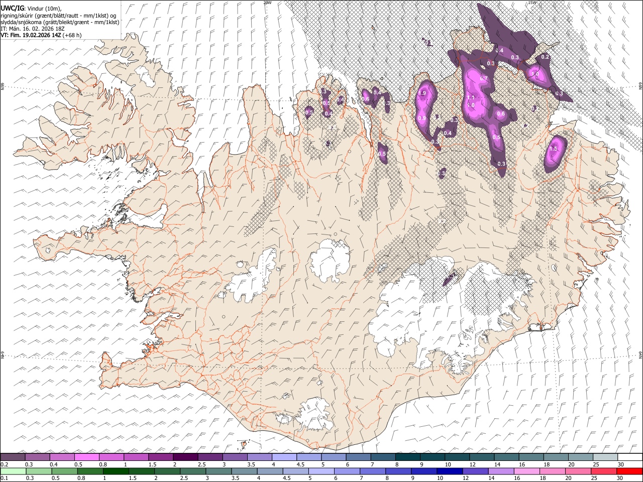Click the deepest blue 10 lower-row swatch
This screenshot has width=643, height=482.
pyautogui.click(x=450, y=471)
